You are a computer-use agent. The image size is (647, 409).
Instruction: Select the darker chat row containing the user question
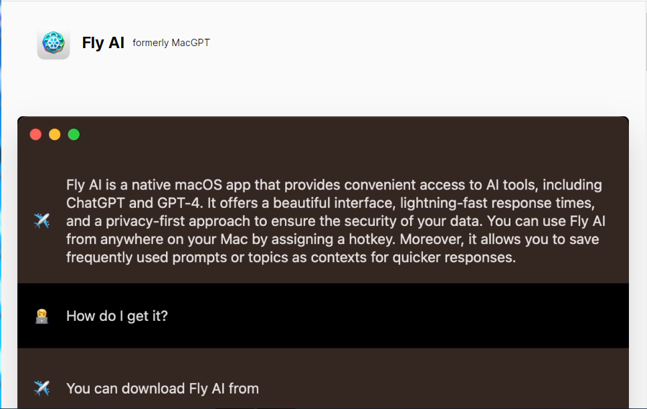pos(321,315)
